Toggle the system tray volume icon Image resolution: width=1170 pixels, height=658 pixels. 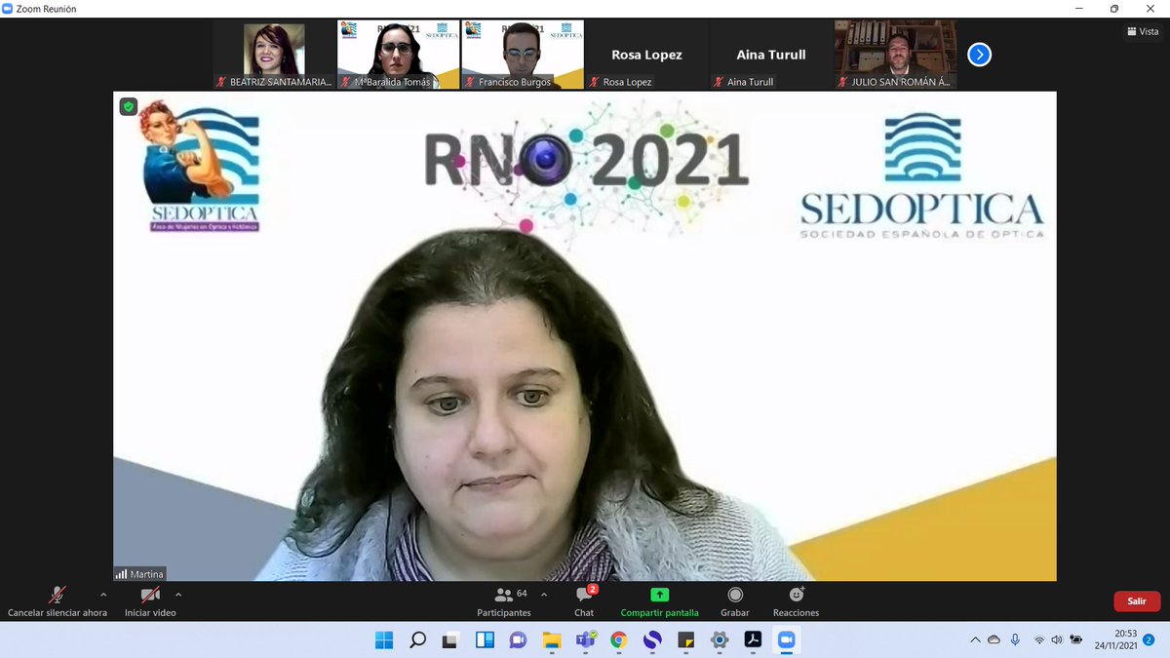click(x=1056, y=640)
